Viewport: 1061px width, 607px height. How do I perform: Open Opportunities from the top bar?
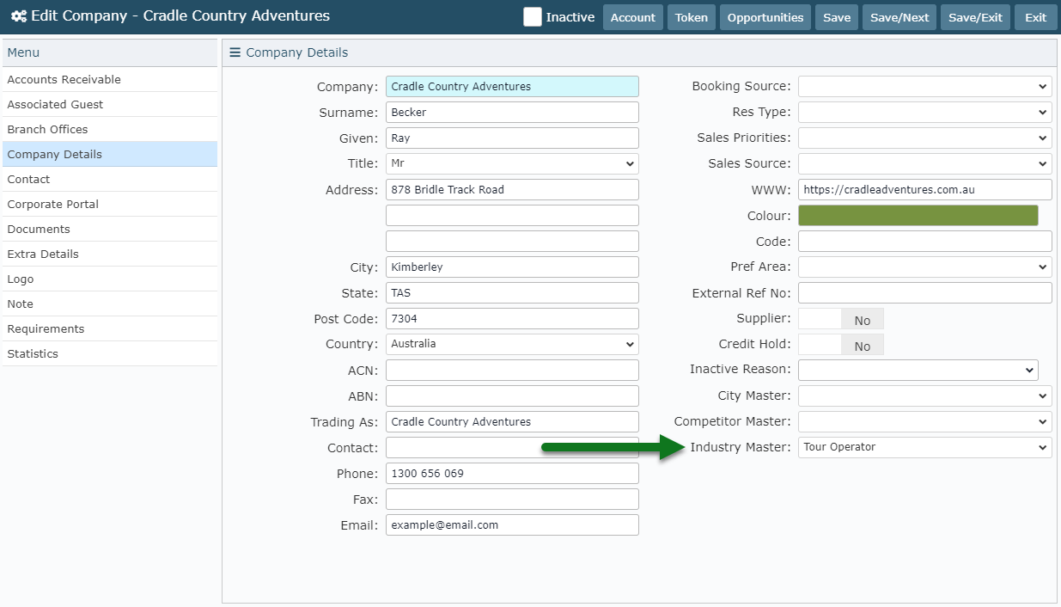click(765, 17)
